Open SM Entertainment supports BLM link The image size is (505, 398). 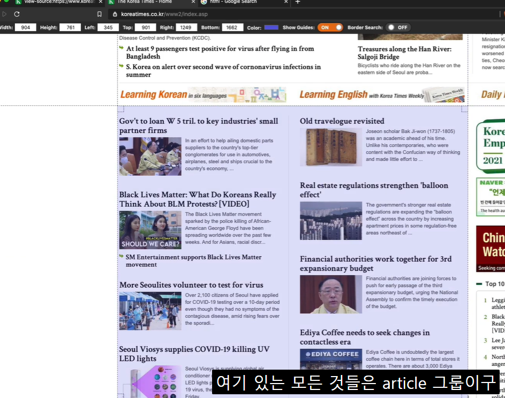(x=193, y=261)
